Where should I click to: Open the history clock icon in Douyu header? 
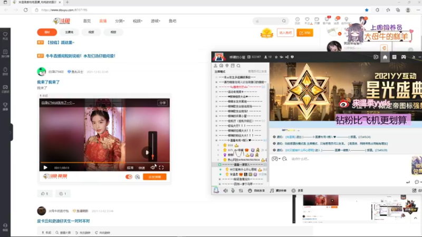click(298, 21)
